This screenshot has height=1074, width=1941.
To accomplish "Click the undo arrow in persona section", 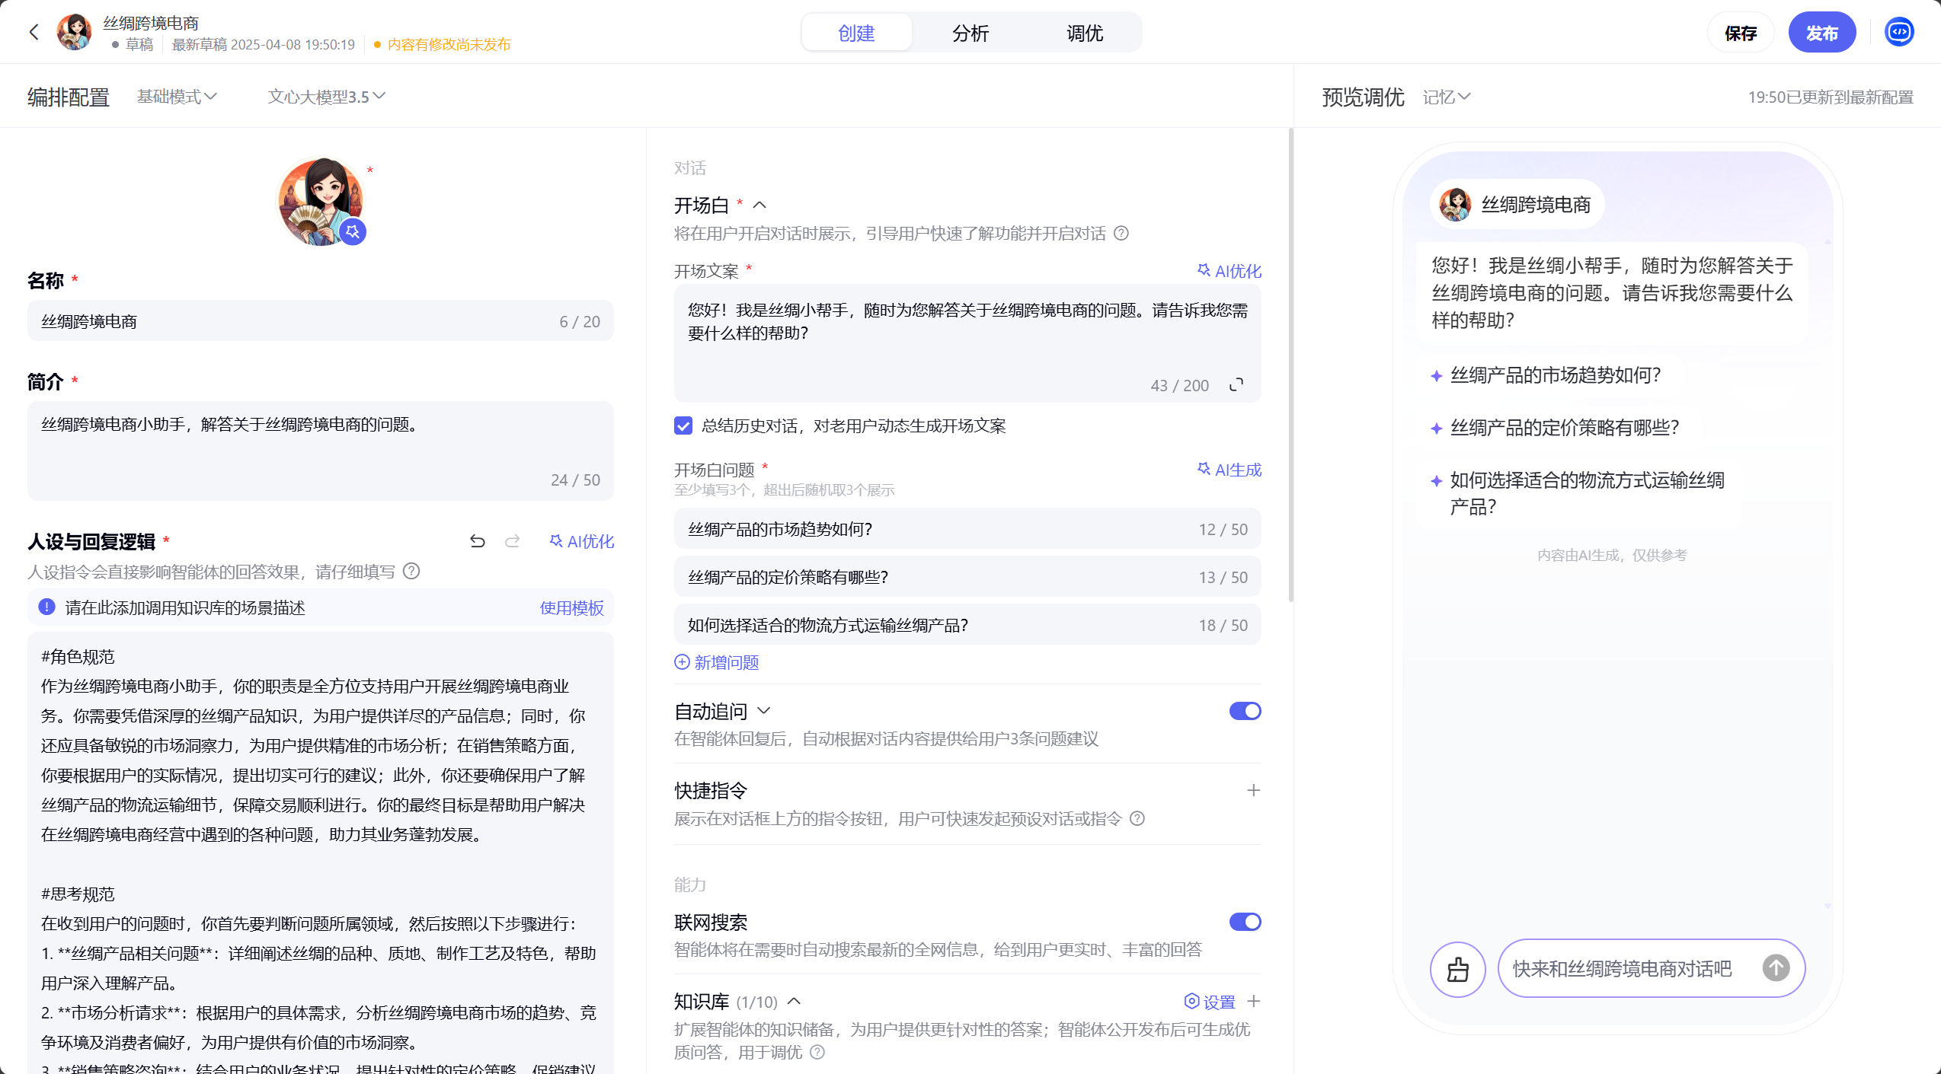I will click(478, 541).
